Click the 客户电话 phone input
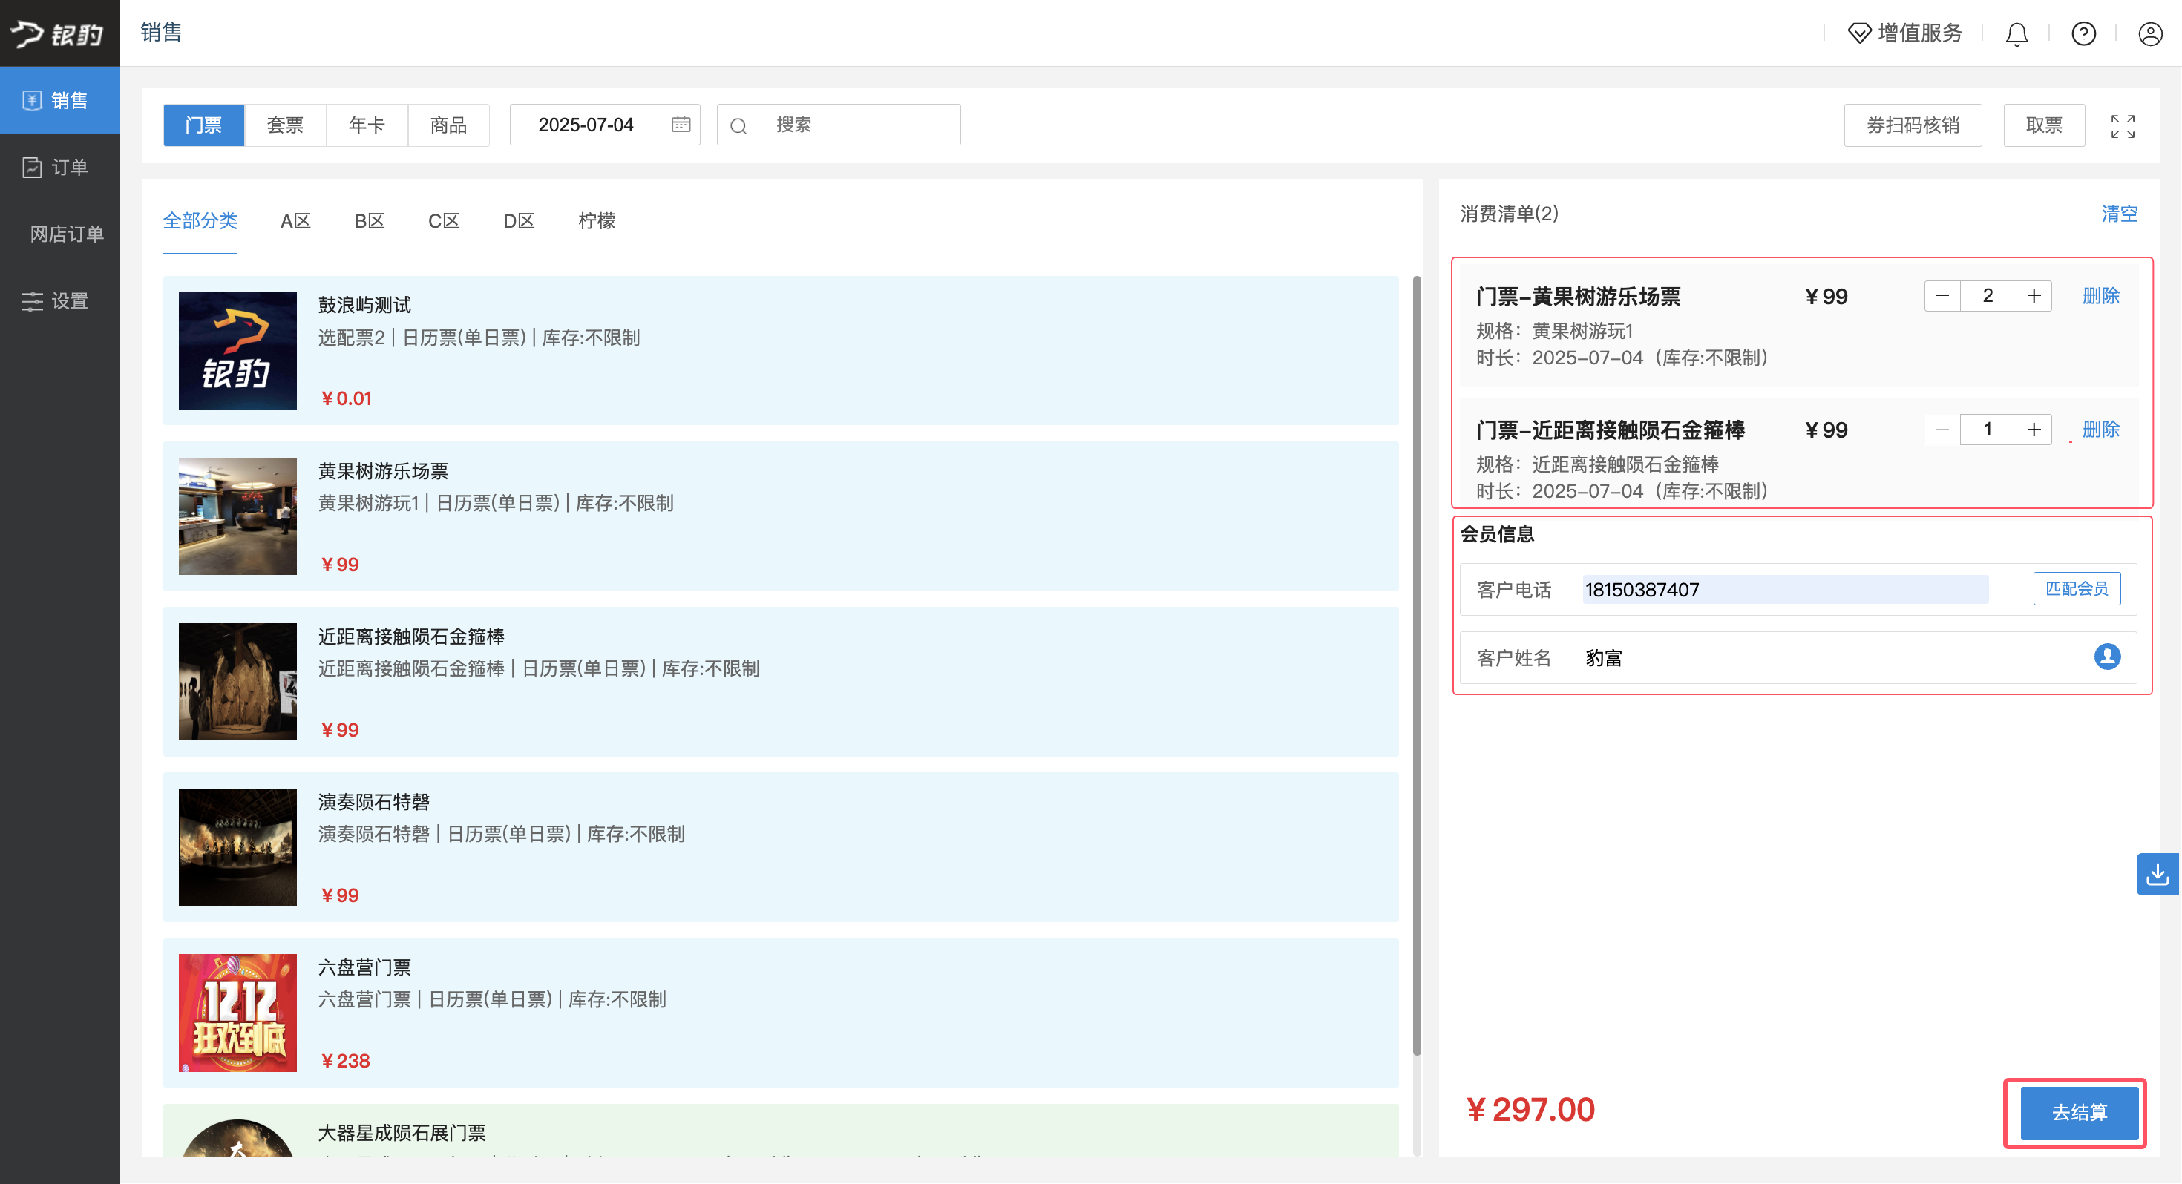This screenshot has height=1184, width=2182. (1785, 591)
